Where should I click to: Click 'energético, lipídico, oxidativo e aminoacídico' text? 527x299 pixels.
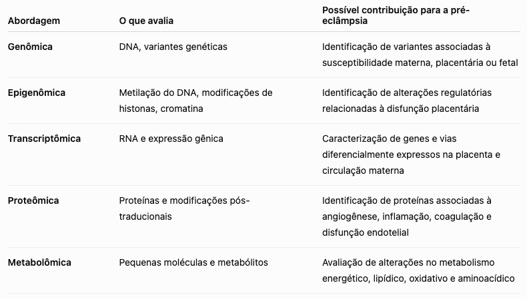(418, 278)
